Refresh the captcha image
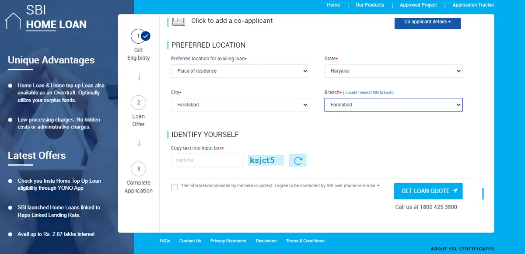This screenshot has width=525, height=254. point(297,160)
